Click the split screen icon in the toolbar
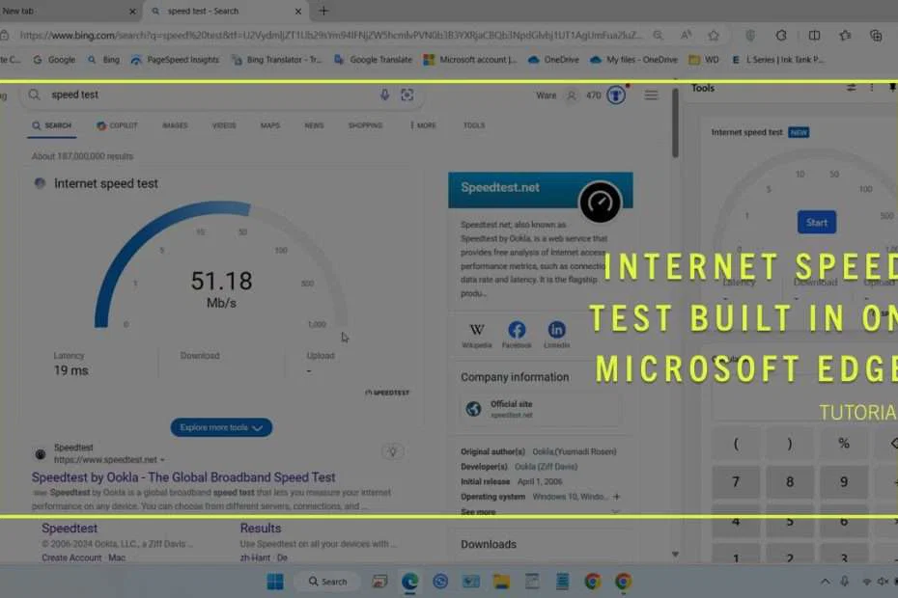 (x=814, y=35)
